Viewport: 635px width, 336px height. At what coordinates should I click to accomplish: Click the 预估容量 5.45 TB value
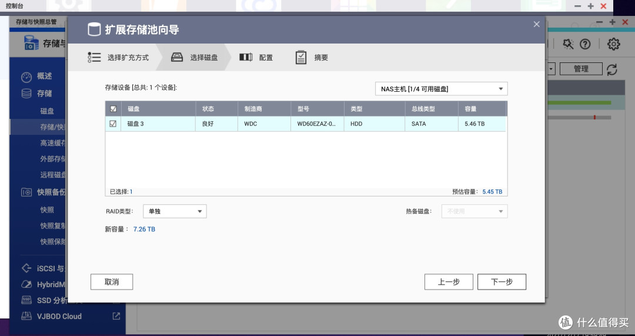click(x=492, y=192)
